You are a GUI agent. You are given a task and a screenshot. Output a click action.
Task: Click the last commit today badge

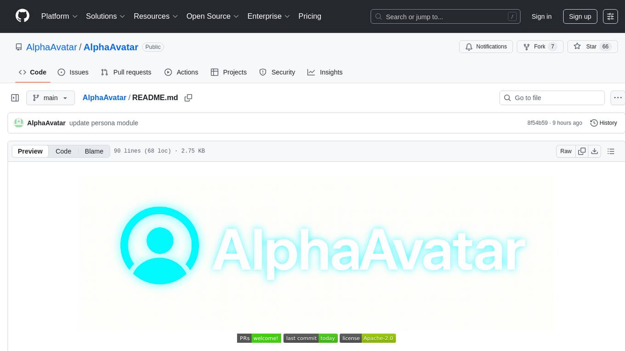(x=311, y=338)
